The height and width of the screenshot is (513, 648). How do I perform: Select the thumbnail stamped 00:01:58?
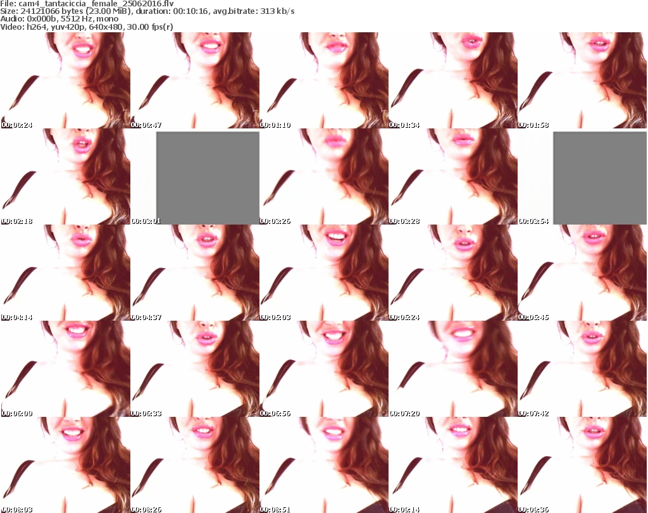582,80
